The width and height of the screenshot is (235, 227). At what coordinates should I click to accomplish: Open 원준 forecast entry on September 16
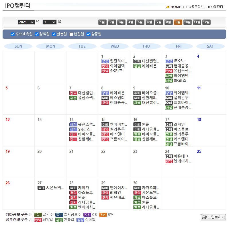pyautogui.click(x=146, y=124)
